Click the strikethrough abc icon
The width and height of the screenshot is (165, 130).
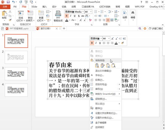click(83, 16)
